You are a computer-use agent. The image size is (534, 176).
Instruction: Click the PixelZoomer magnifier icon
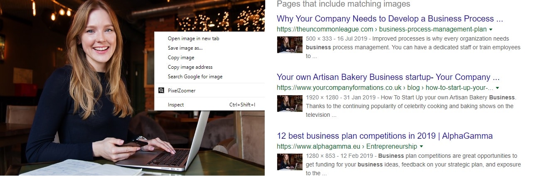[x=161, y=90]
